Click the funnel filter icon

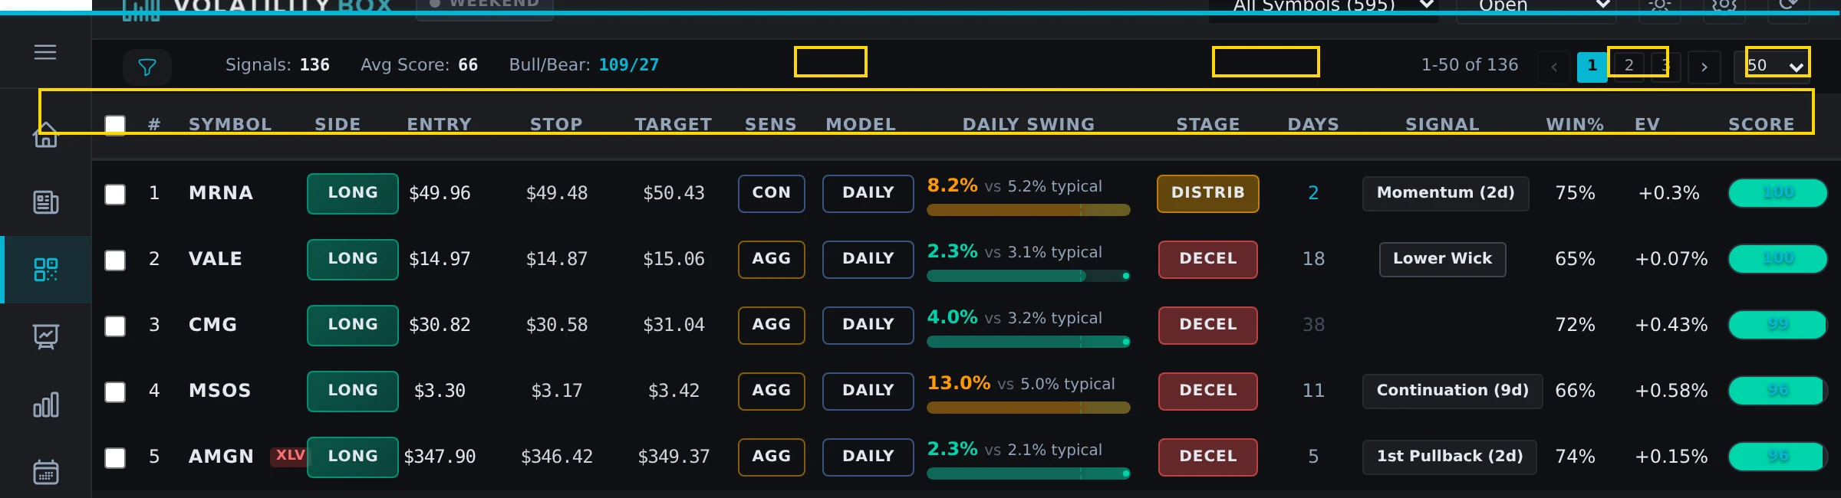147,67
